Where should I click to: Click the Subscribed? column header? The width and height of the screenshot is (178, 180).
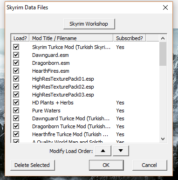(x=130, y=38)
